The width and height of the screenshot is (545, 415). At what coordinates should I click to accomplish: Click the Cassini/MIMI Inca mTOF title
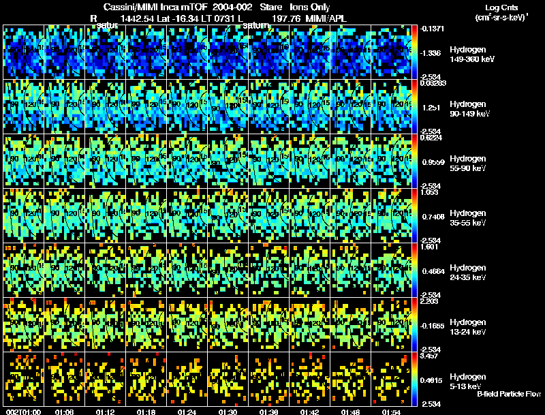155,7
